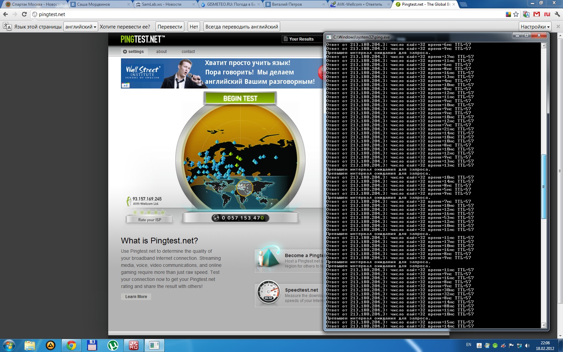Open the ICQ green flower tray icon

click(495, 345)
